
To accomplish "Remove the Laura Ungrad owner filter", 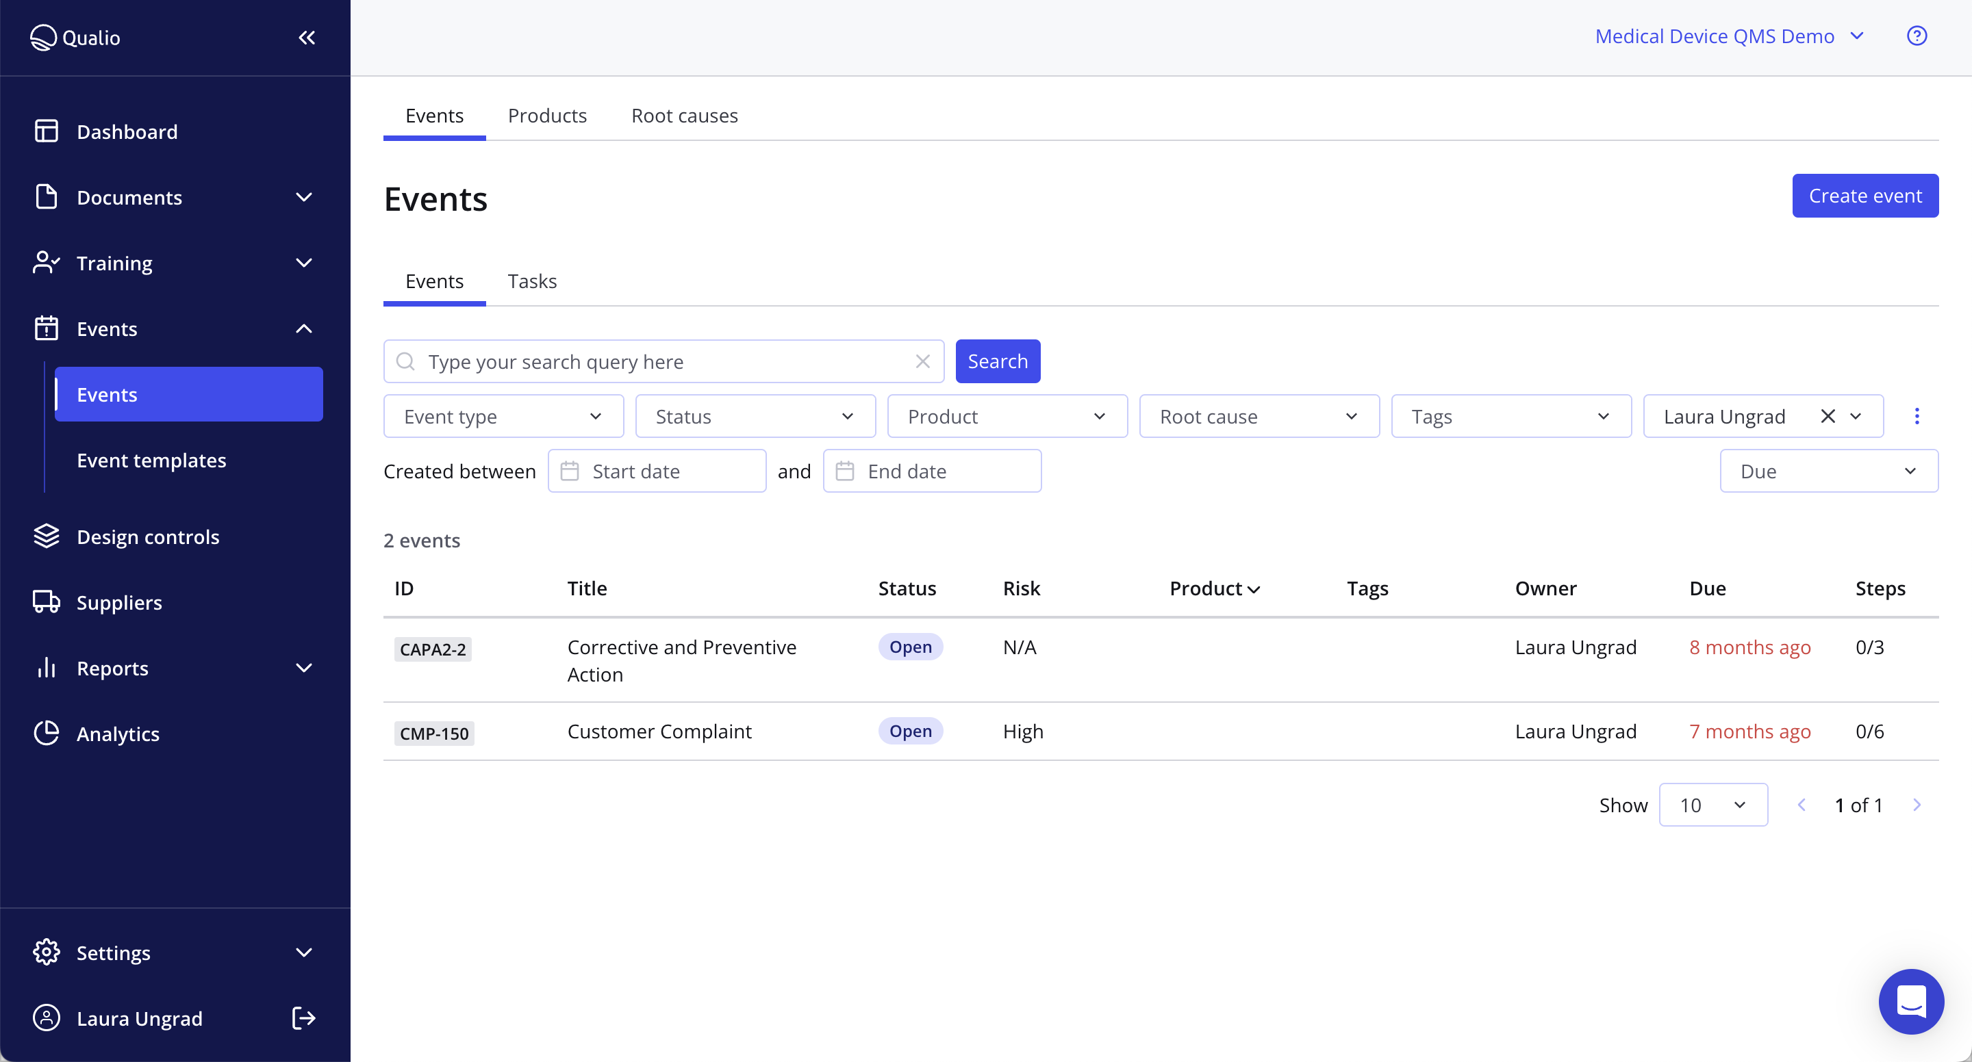I will point(1830,415).
